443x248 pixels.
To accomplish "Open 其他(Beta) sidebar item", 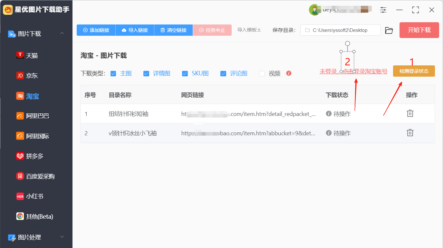I will click(x=36, y=216).
